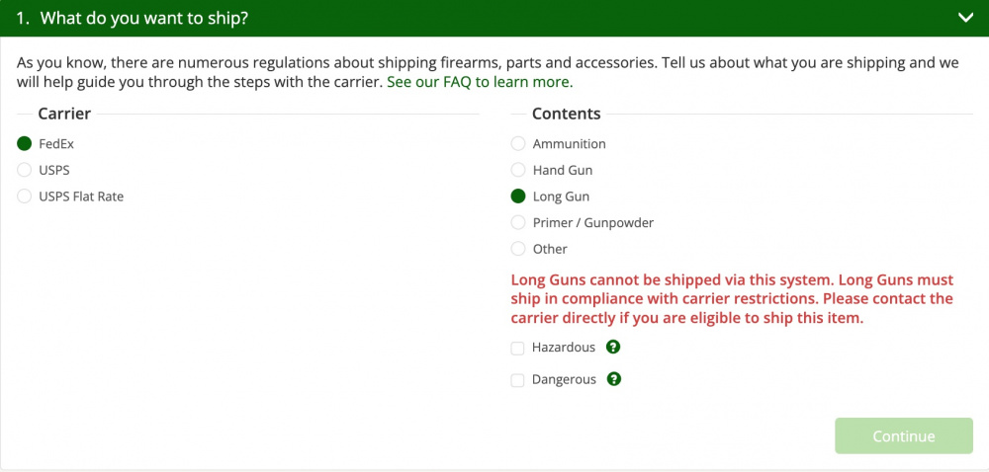Collapse the section using the white chevron

(x=965, y=18)
